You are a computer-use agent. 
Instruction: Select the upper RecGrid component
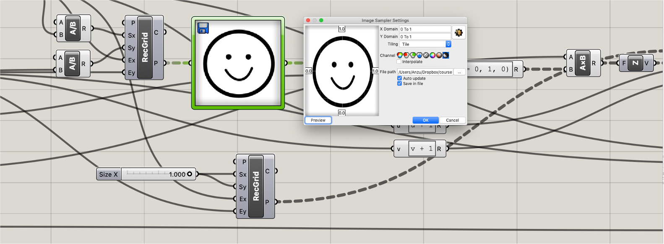pos(145,47)
